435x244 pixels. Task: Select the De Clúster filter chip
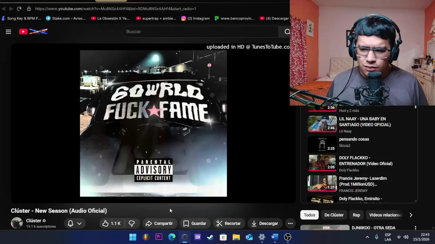pos(334,215)
